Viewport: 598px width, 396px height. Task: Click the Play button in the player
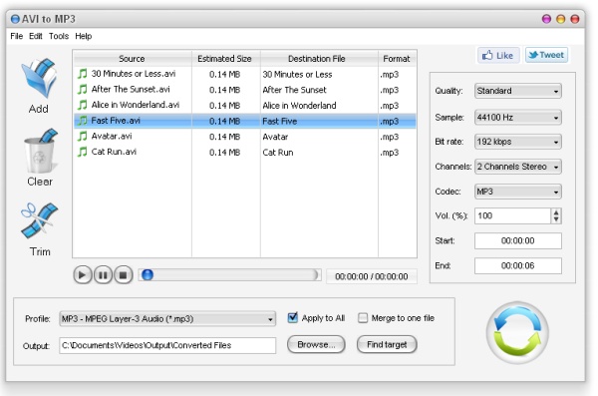click(82, 275)
